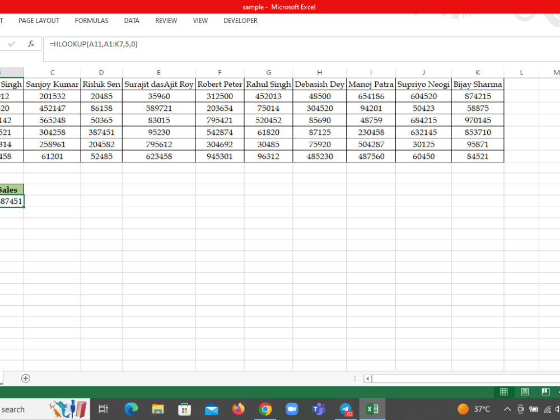The width and height of the screenshot is (560, 420).
Task: Select the cell 'Debasish Dey'
Action: (320, 85)
